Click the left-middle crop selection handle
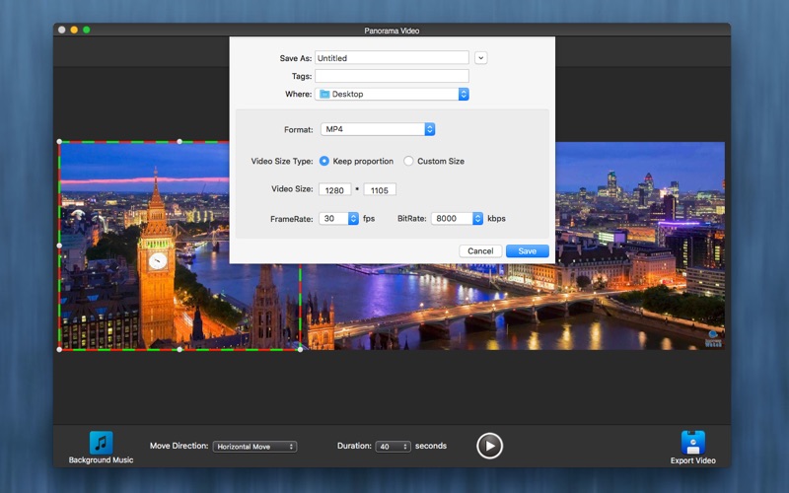The image size is (789, 493). coord(60,246)
